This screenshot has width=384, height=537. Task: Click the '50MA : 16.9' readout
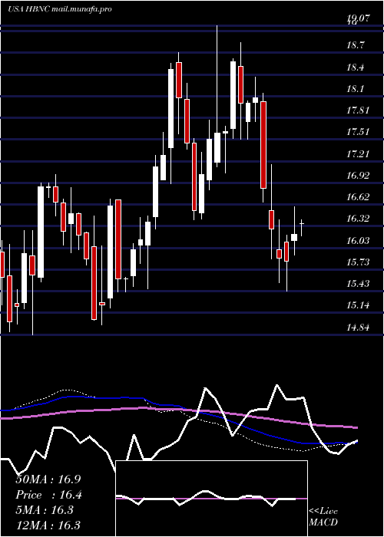48,479
